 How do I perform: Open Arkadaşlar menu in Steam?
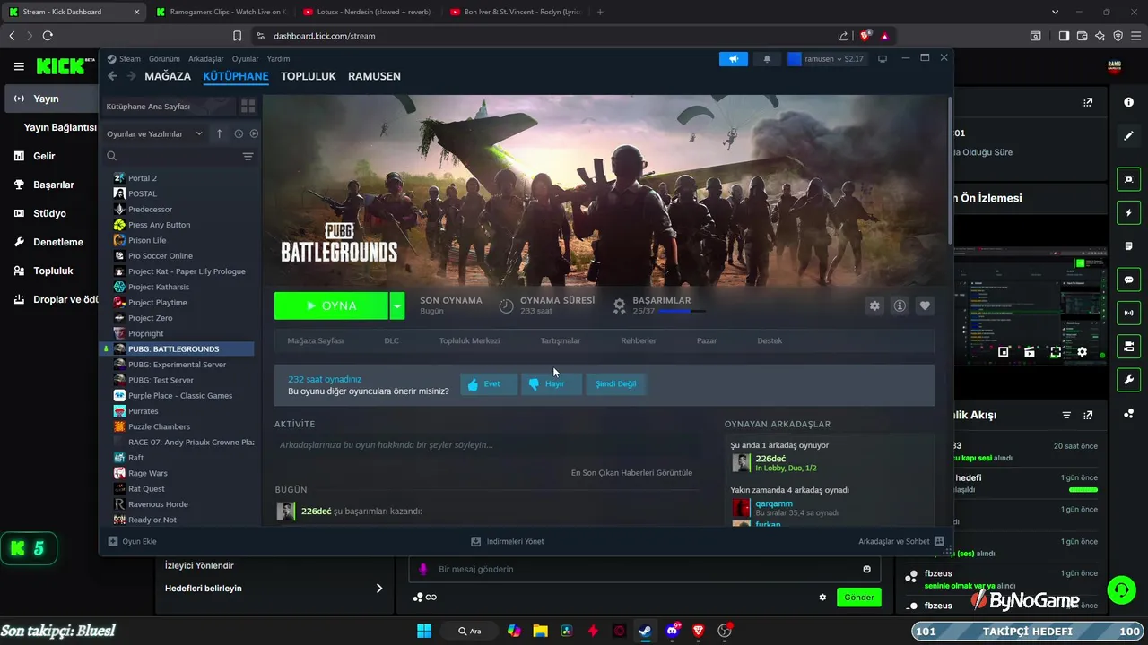coord(205,58)
